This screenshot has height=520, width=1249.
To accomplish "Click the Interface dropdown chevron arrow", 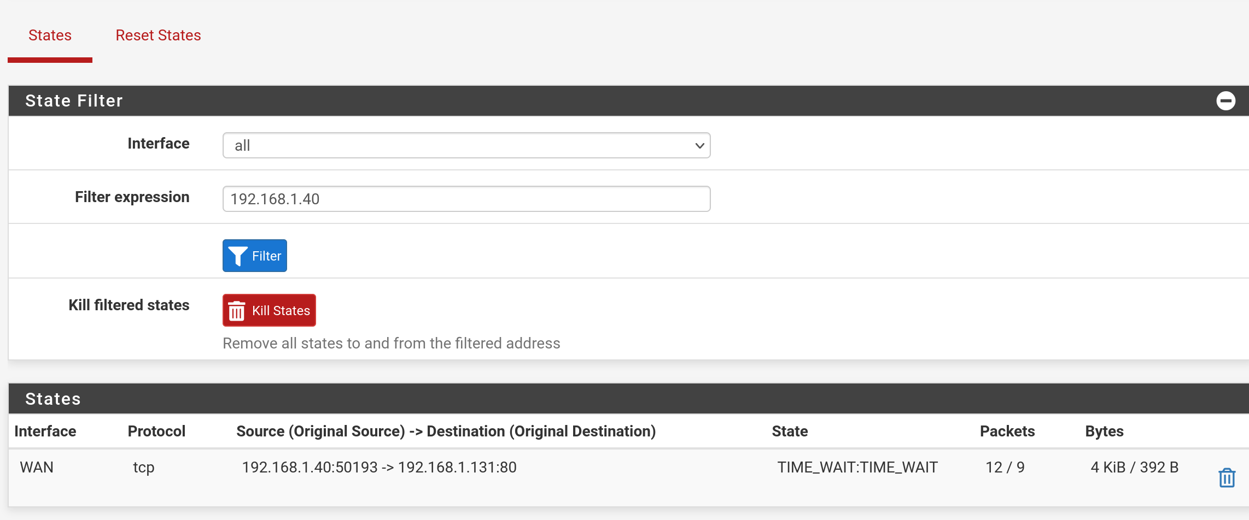I will [699, 146].
